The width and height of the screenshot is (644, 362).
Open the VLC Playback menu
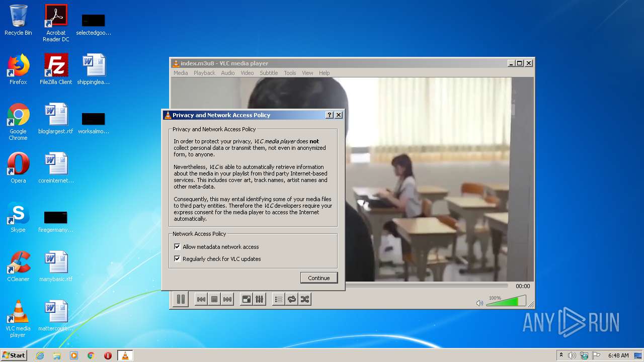pos(204,73)
